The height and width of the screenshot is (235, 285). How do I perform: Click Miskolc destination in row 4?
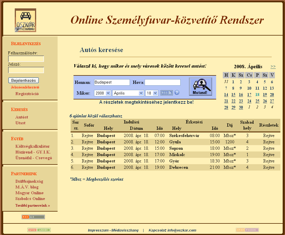[177, 155]
